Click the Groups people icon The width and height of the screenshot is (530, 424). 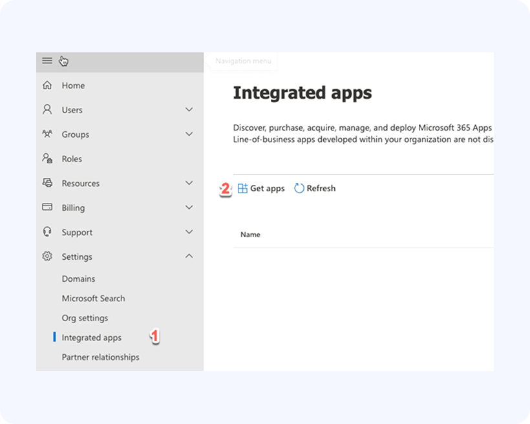47,134
